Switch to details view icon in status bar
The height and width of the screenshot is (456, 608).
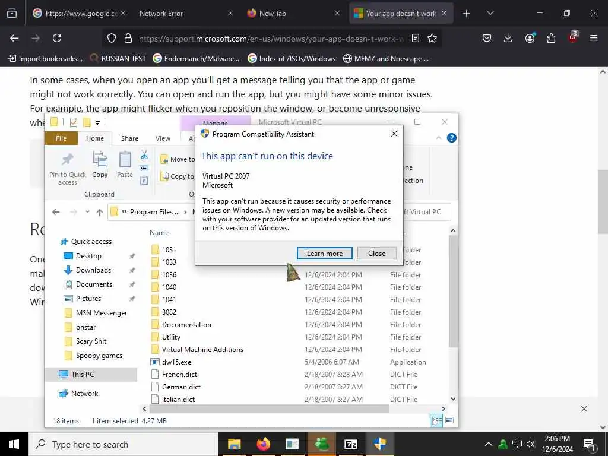pos(436,420)
